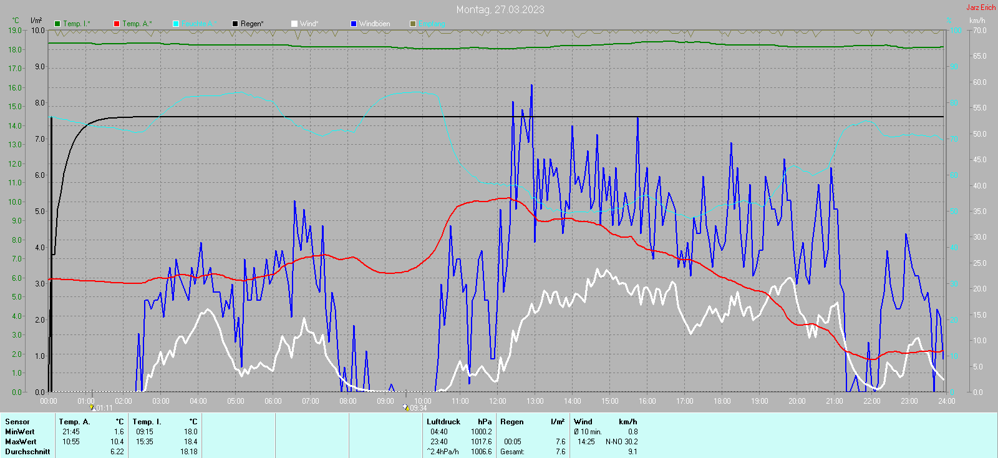This screenshot has height=458, width=998.
Task: Click the blue Windböen legend square
Action: point(354,24)
